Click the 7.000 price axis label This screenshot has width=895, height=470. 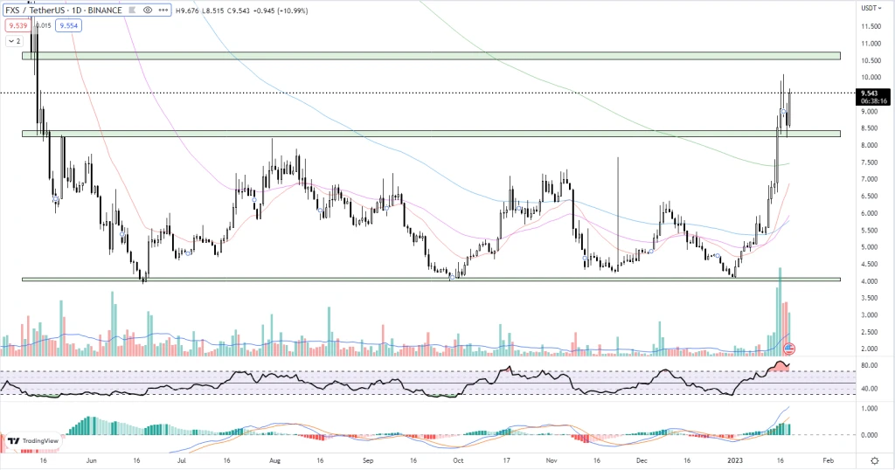tap(871, 179)
